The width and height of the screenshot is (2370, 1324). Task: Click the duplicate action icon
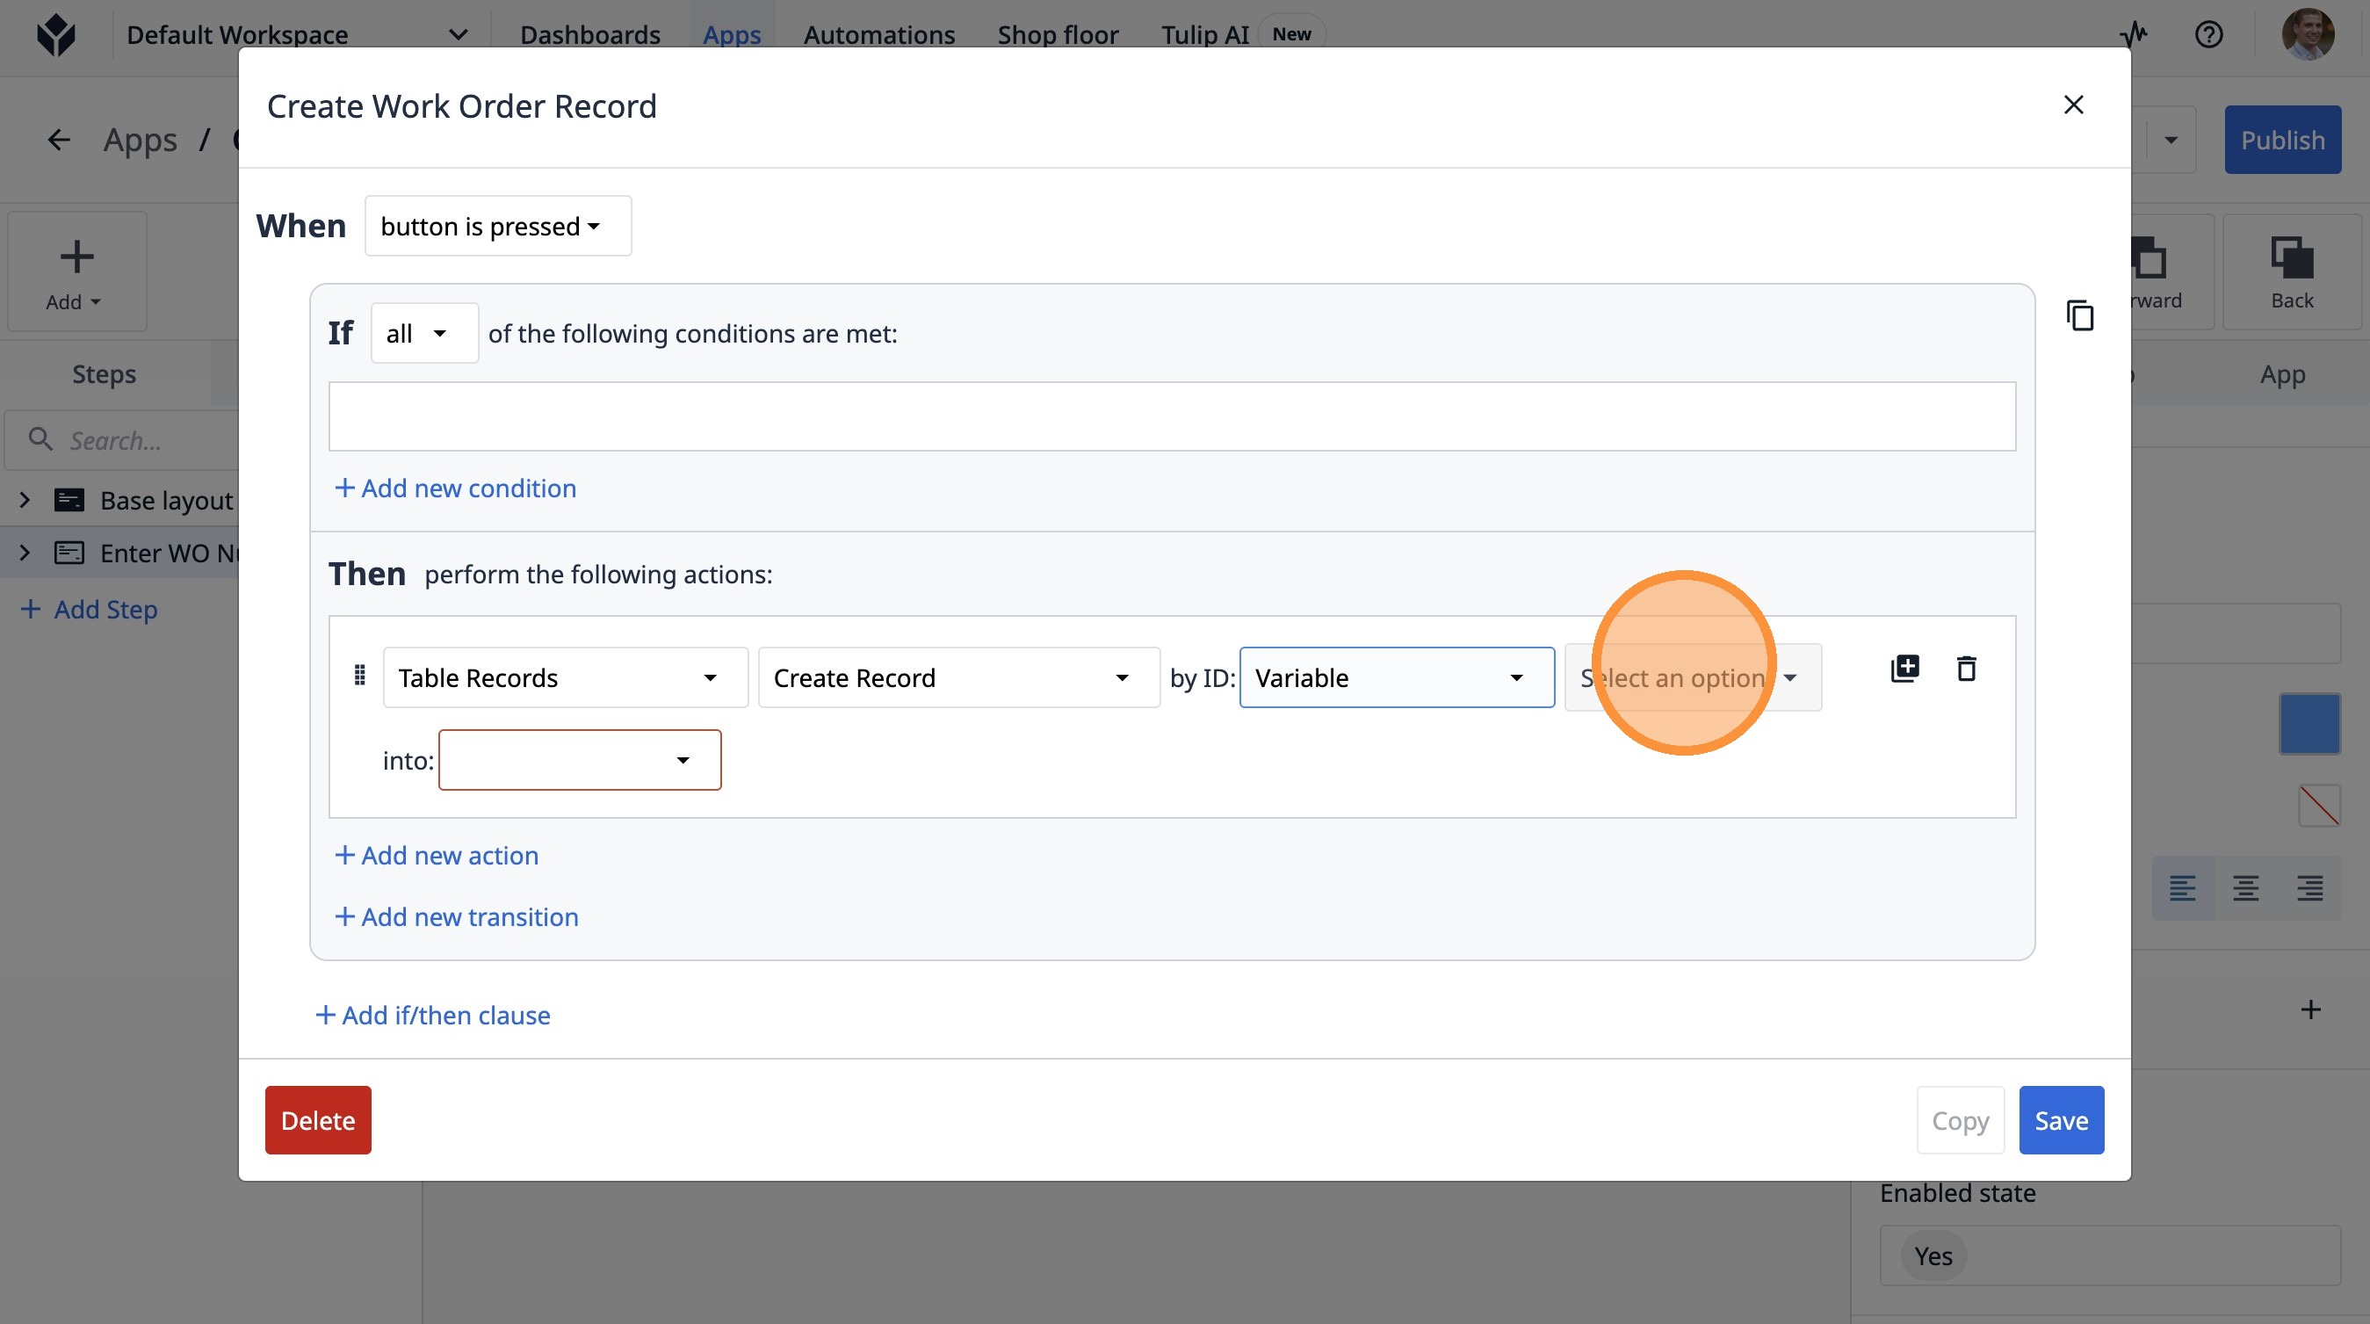[x=1904, y=669]
